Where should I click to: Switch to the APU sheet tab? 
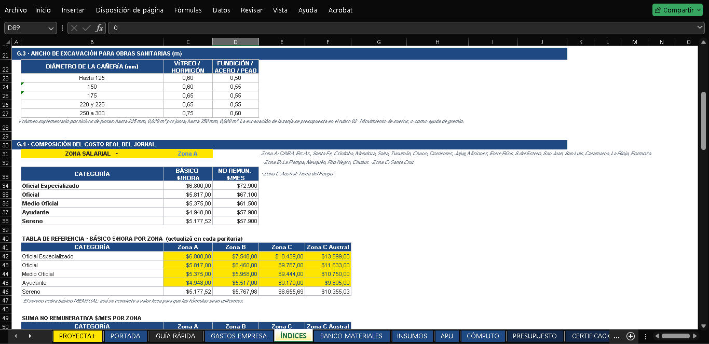446,336
